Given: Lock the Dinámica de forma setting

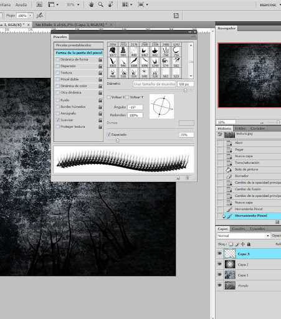Looking at the screenshot, I should pyautogui.click(x=100, y=60).
